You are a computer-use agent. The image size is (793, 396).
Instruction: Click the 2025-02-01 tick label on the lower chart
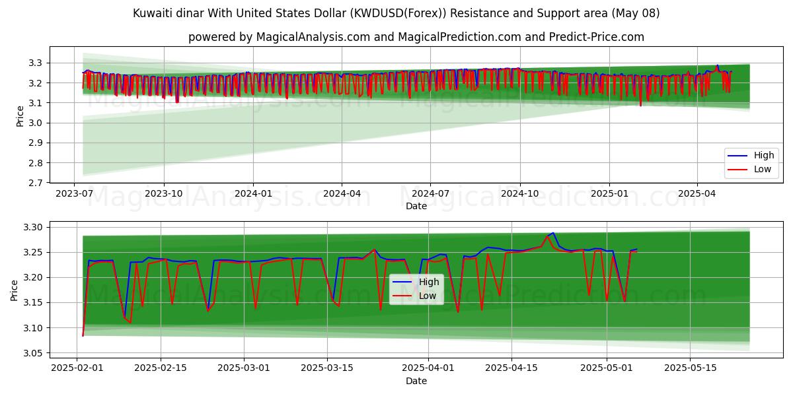(77, 369)
